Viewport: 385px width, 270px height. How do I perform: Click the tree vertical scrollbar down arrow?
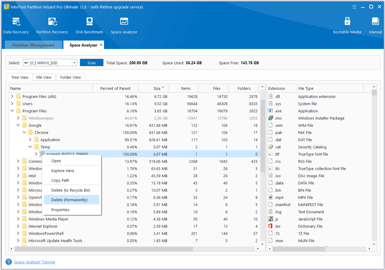click(x=263, y=244)
